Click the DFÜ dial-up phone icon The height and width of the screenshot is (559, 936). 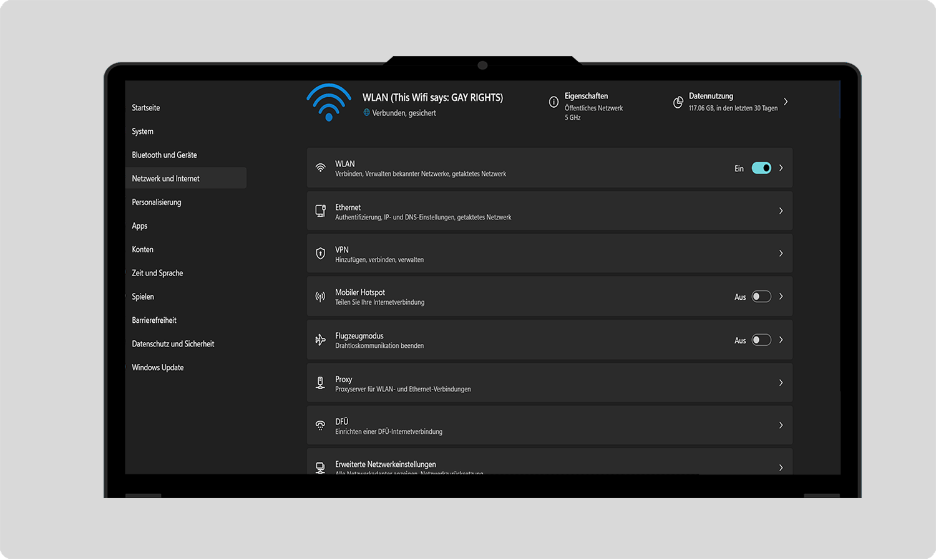(320, 425)
